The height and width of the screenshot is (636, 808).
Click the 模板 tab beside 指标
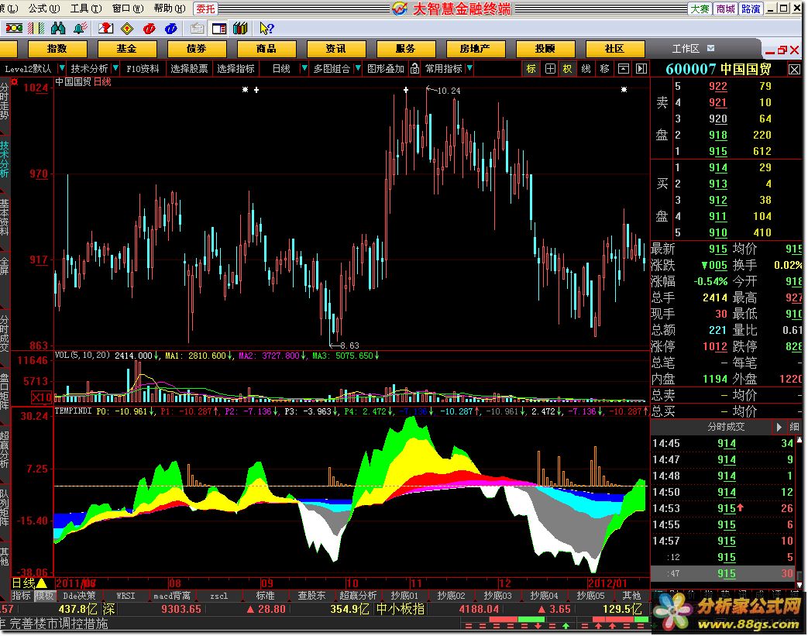(x=44, y=596)
